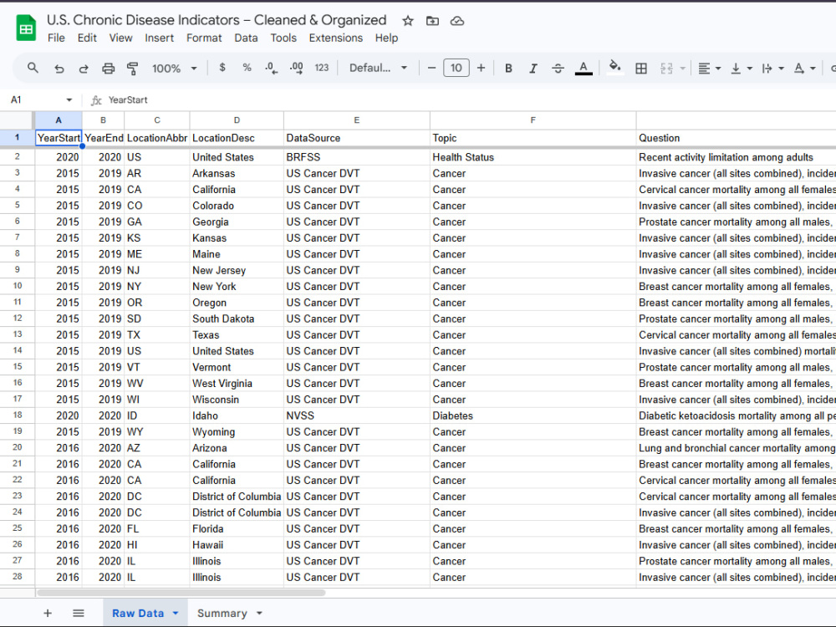Image resolution: width=836 pixels, height=627 pixels.
Task: Open the Format menu
Action: [204, 38]
